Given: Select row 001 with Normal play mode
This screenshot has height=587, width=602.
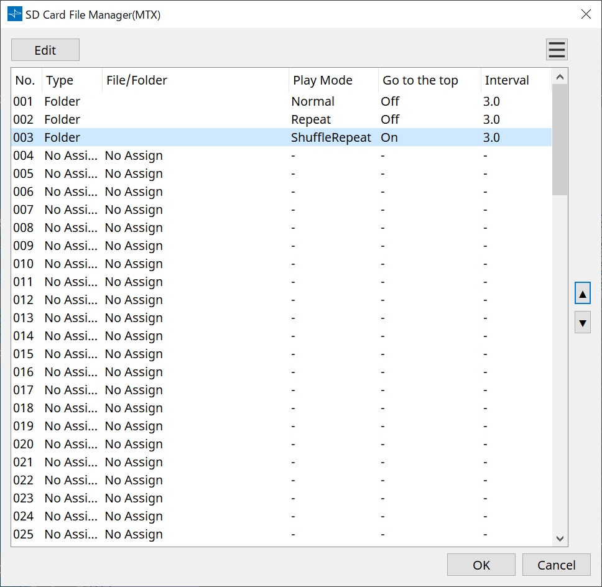Looking at the screenshot, I should pos(187,101).
